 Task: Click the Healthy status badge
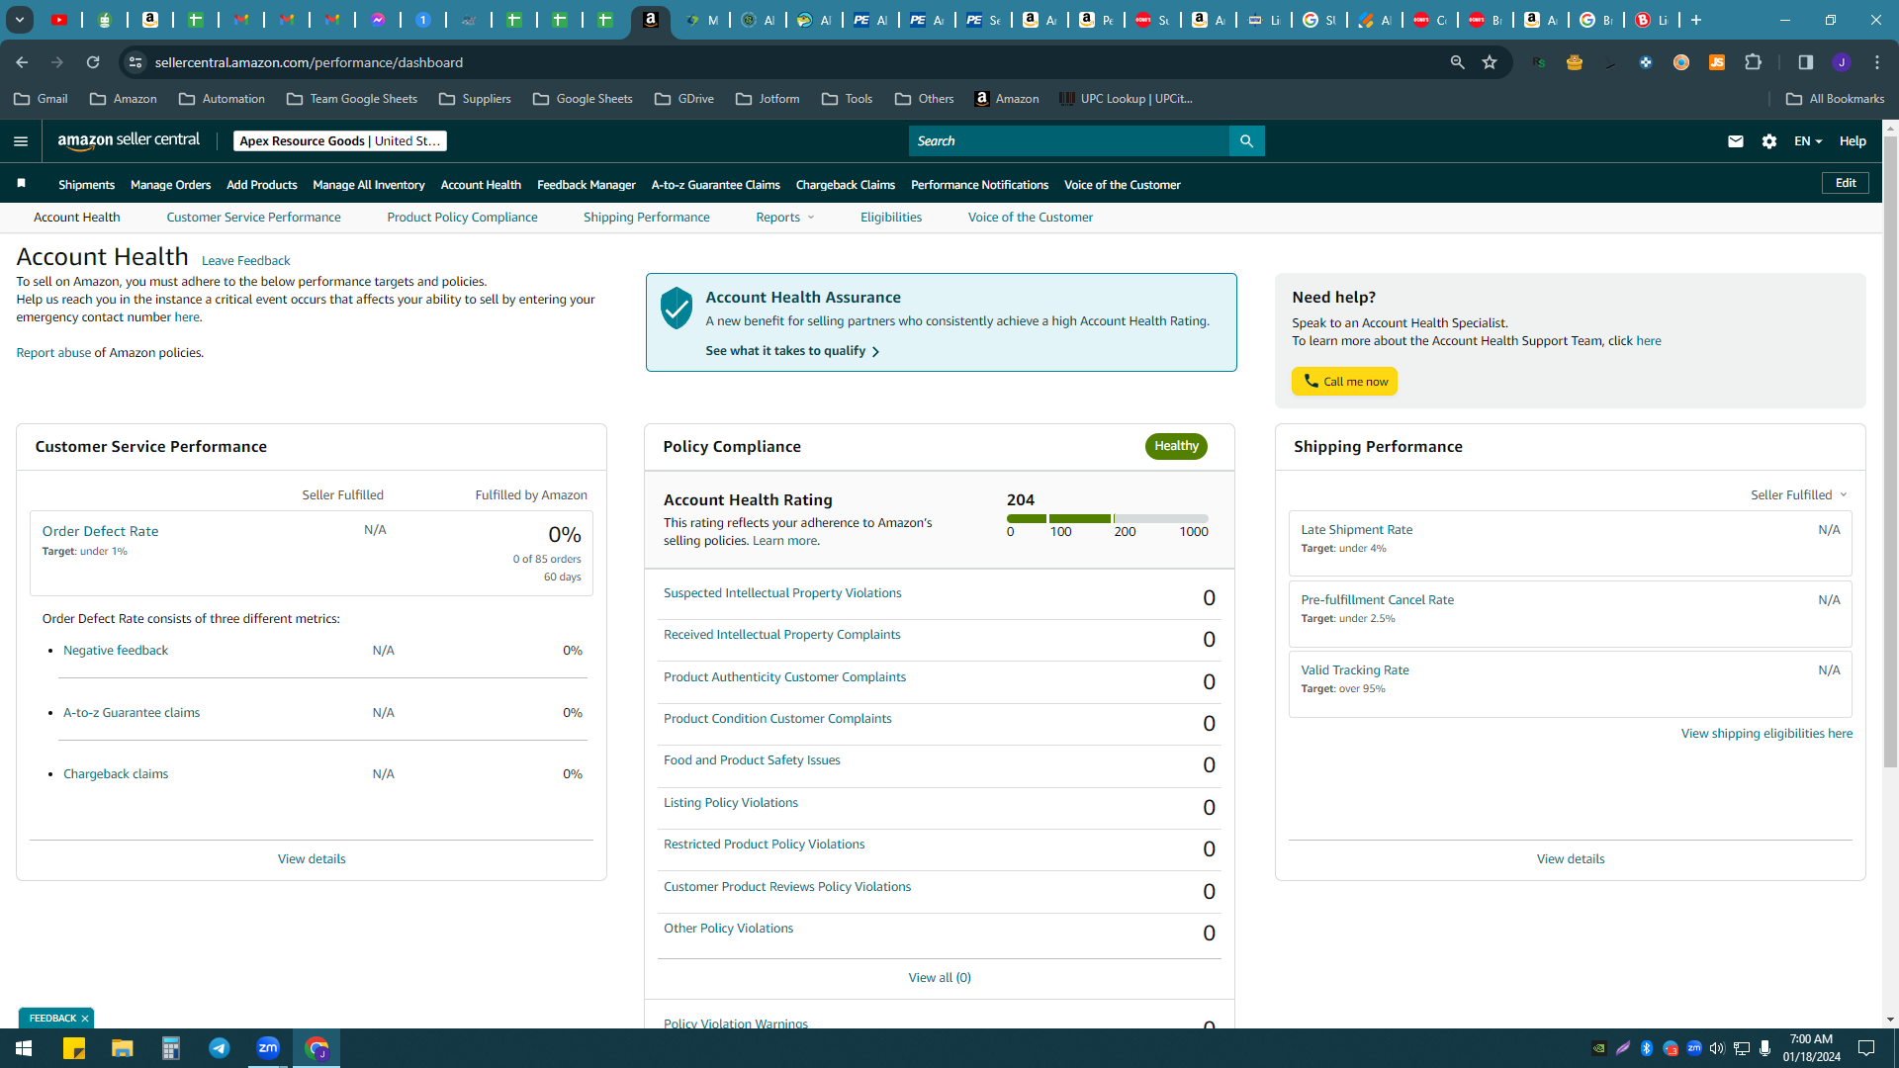point(1176,446)
